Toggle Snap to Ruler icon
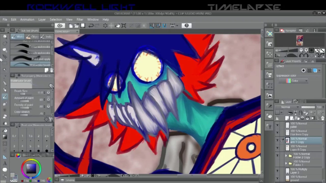Image resolution: width=326 pixels, height=183 pixels. tap(152, 26)
